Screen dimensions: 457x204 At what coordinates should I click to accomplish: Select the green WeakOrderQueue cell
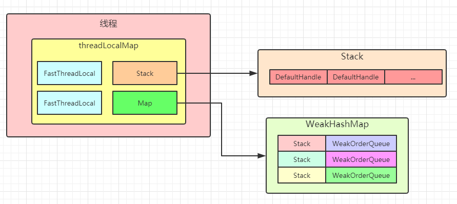(x=361, y=175)
